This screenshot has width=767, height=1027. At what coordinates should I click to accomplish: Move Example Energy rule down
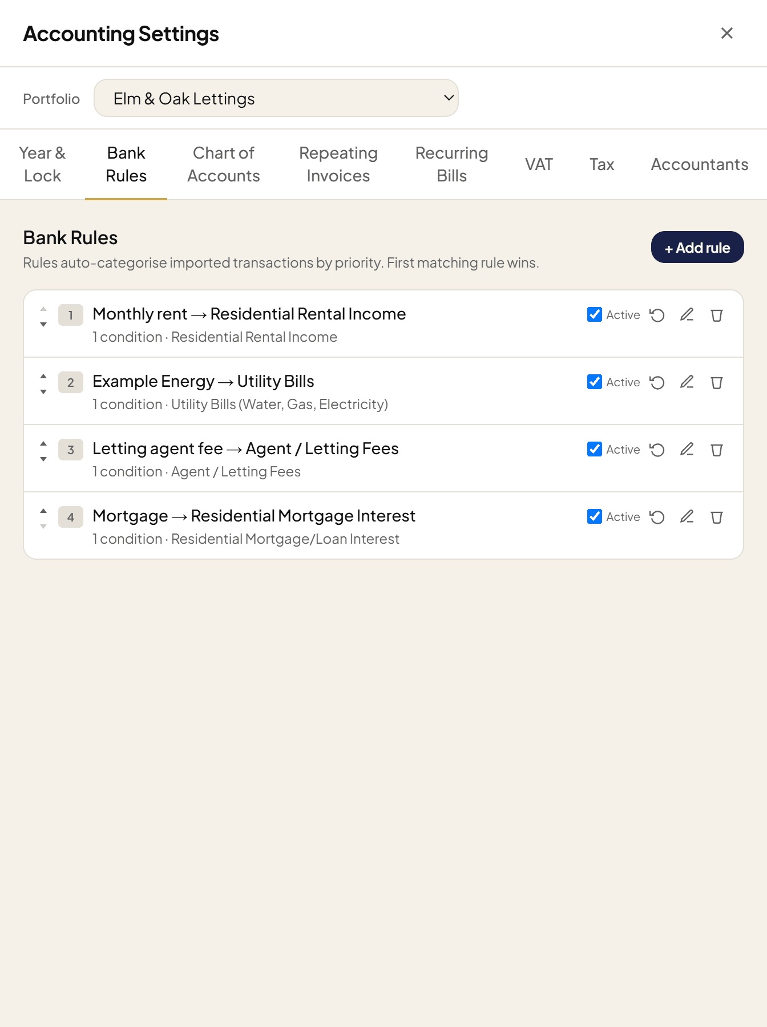[43, 391]
